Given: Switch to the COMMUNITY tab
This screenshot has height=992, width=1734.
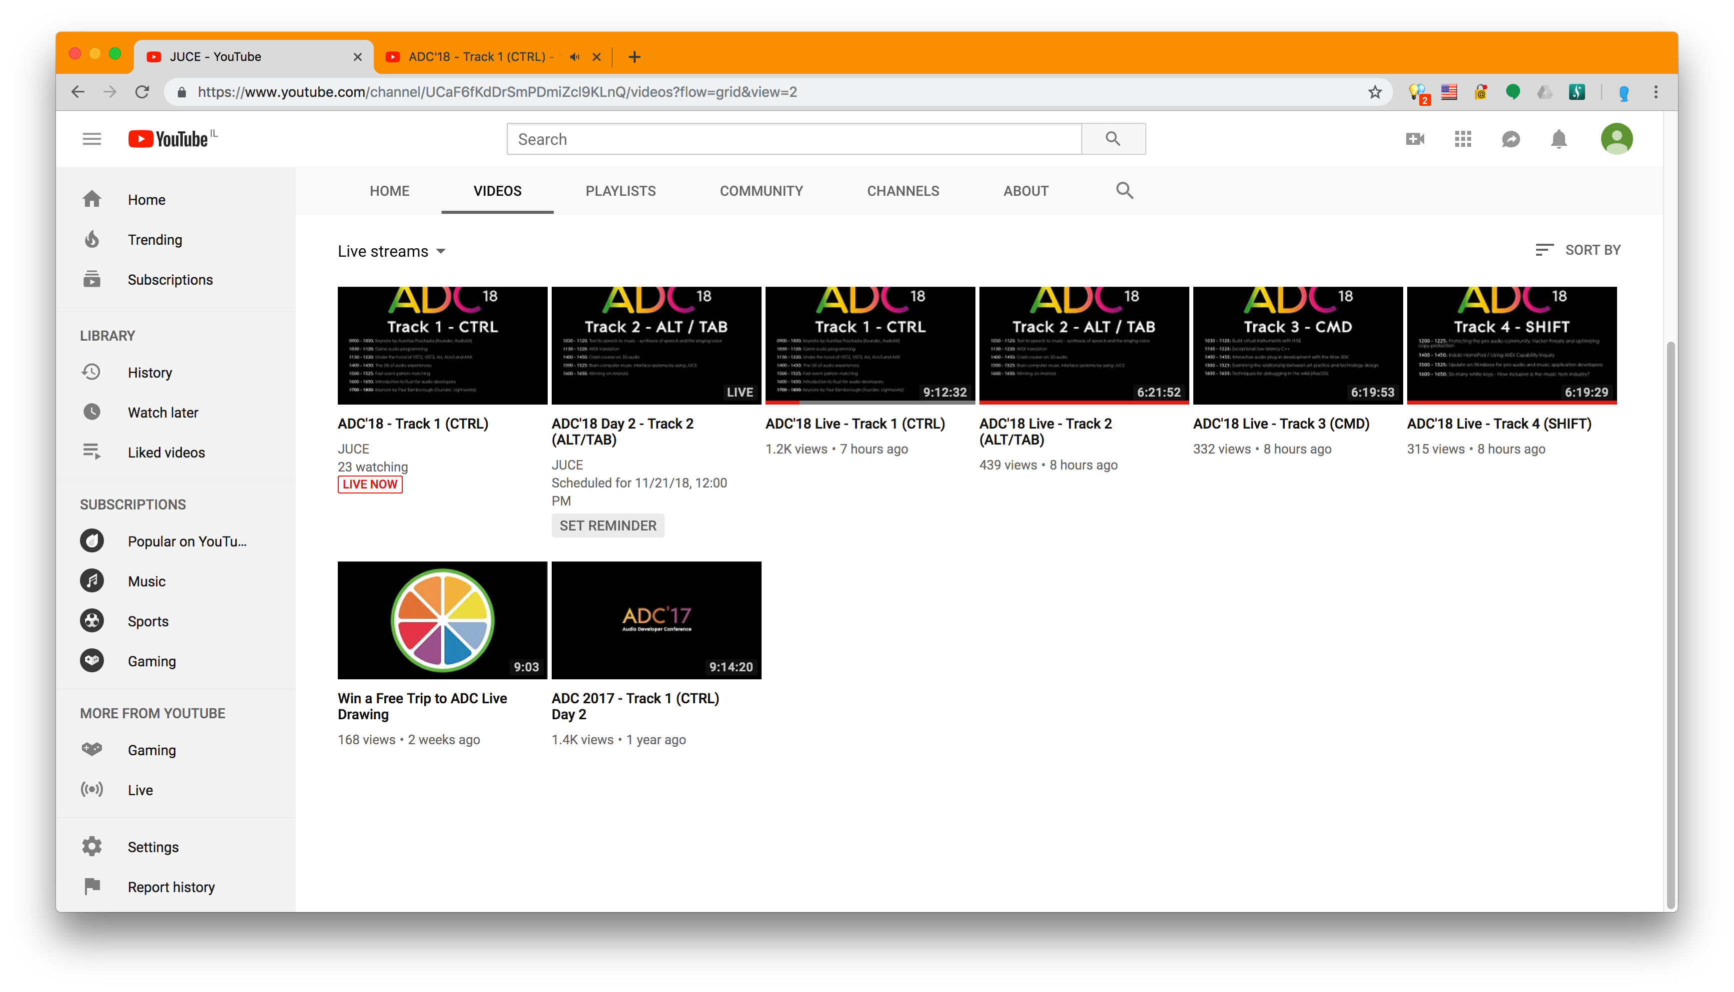Looking at the screenshot, I should [761, 191].
